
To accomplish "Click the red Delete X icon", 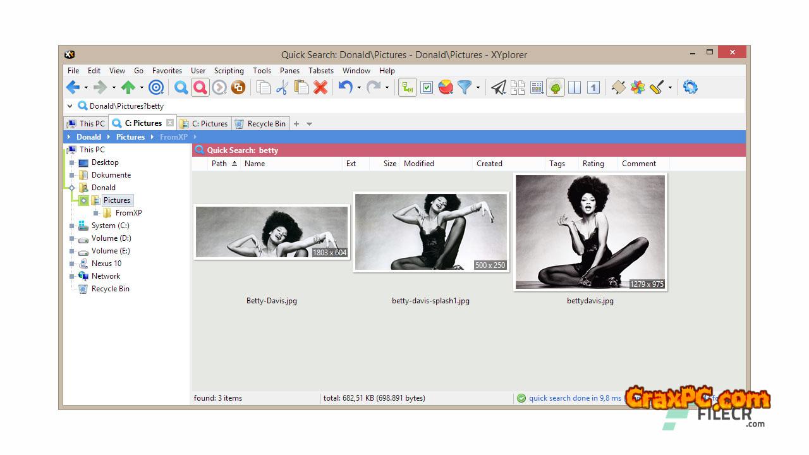I will pos(320,88).
